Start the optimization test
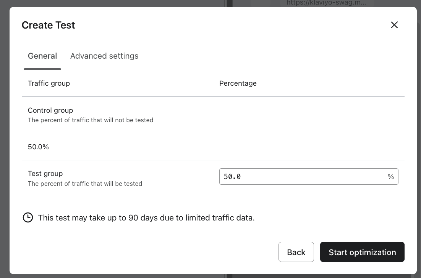The image size is (421, 278). [x=362, y=252]
